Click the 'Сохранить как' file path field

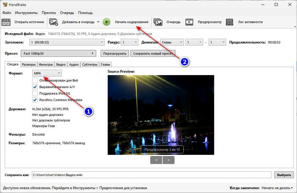(x=151, y=175)
